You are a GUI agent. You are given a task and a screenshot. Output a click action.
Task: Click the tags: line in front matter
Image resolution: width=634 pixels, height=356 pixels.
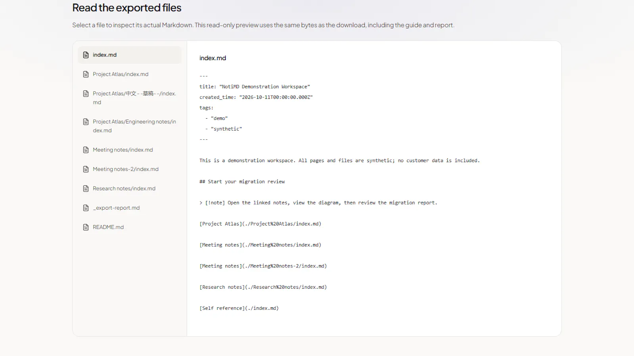coord(206,108)
